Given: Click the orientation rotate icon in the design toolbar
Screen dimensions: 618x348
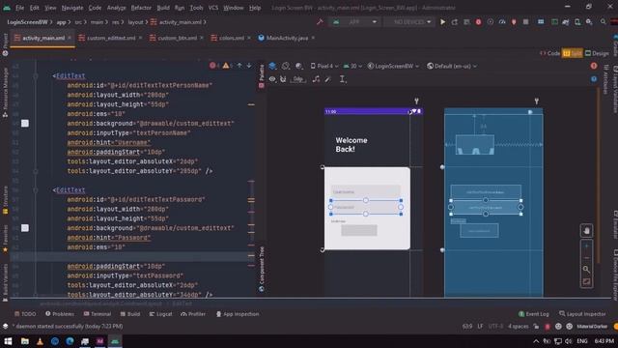Looking at the screenshot, I should (286, 66).
